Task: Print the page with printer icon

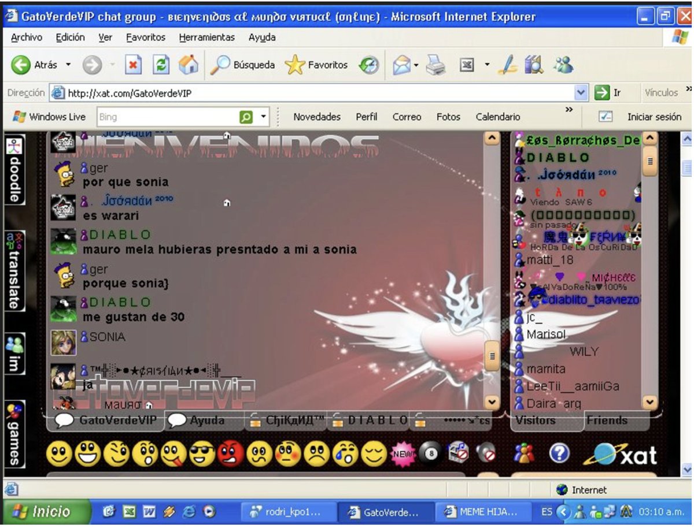Action: point(436,65)
